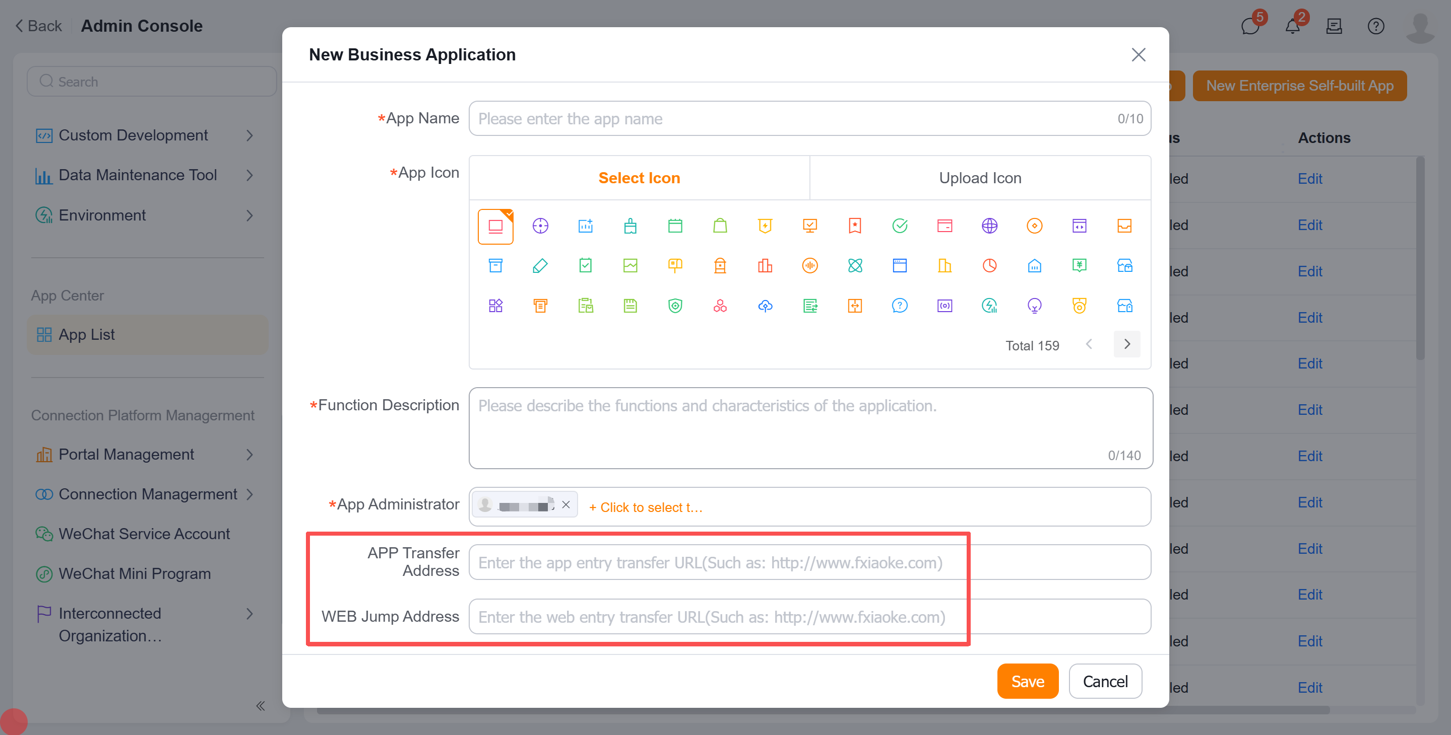This screenshot has height=735, width=1451.
Task: Focus the sidebar Search box
Action: pos(152,82)
